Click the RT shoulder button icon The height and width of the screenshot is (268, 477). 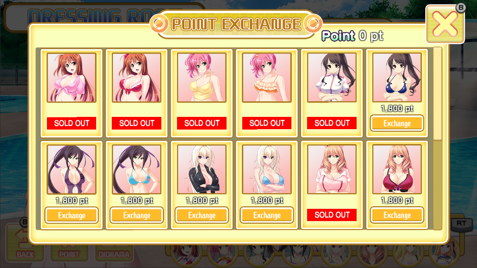461,223
